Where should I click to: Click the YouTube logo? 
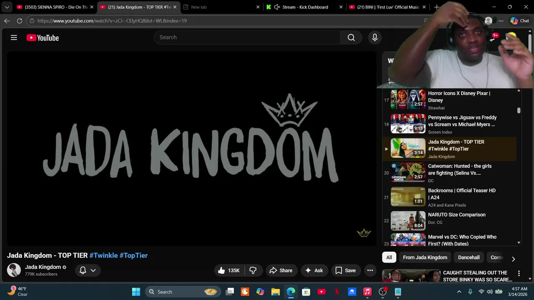(43, 37)
